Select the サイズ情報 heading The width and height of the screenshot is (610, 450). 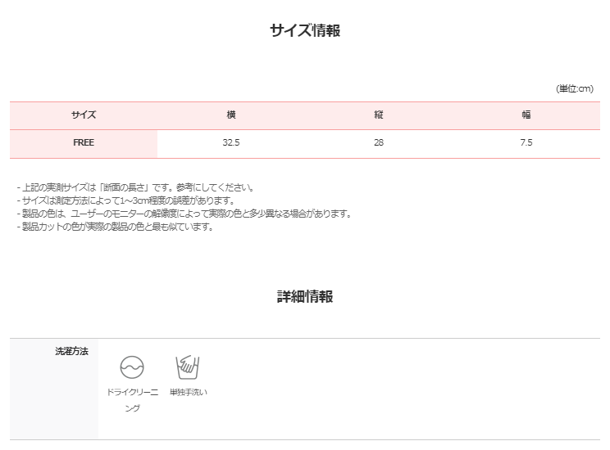point(305,30)
